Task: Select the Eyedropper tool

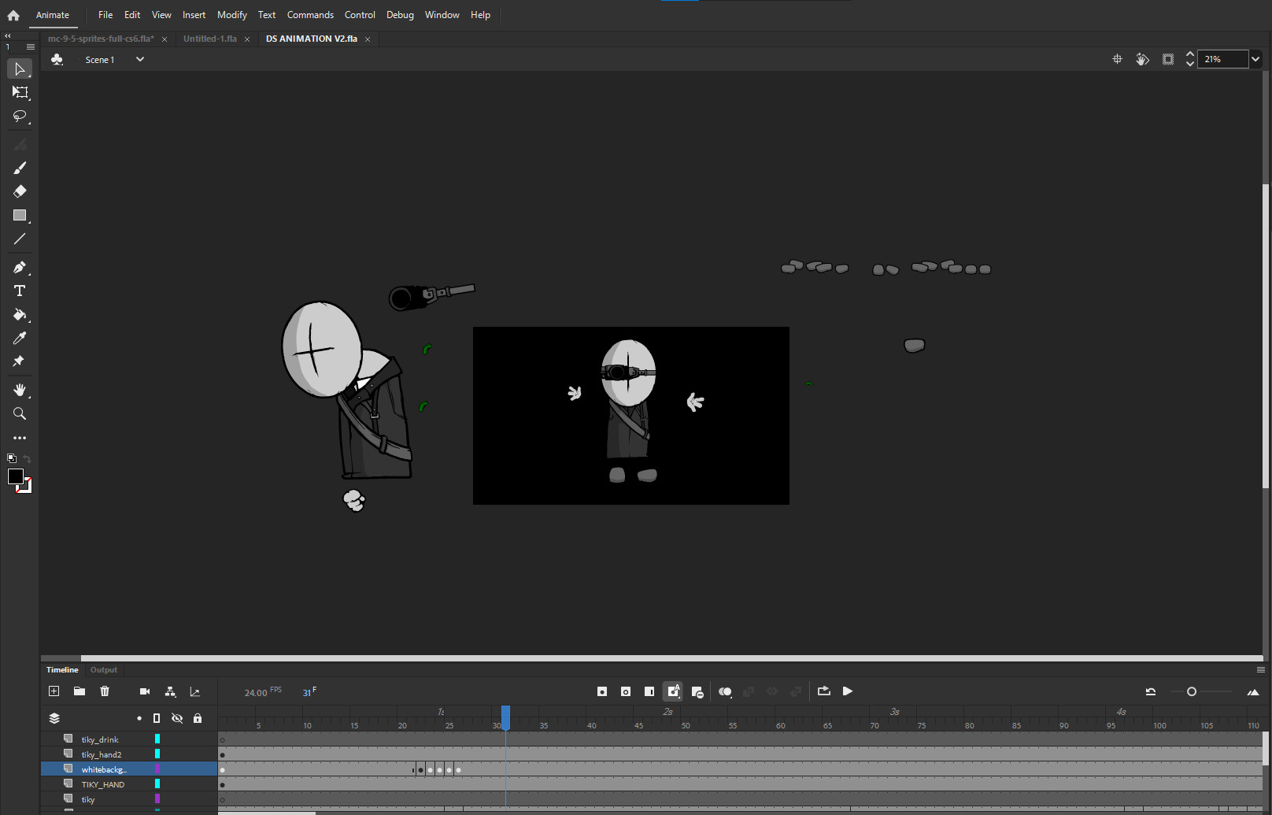Action: pos(20,338)
